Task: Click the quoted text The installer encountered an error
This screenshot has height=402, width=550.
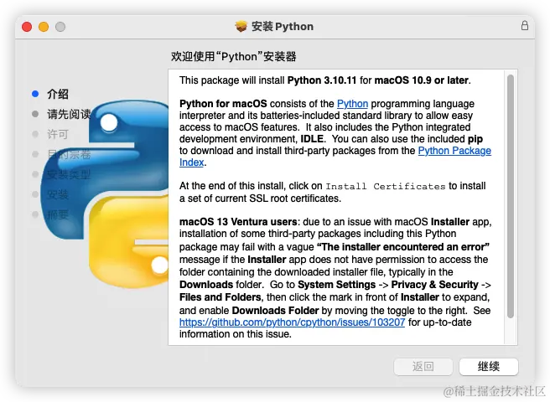Action: click(402, 247)
